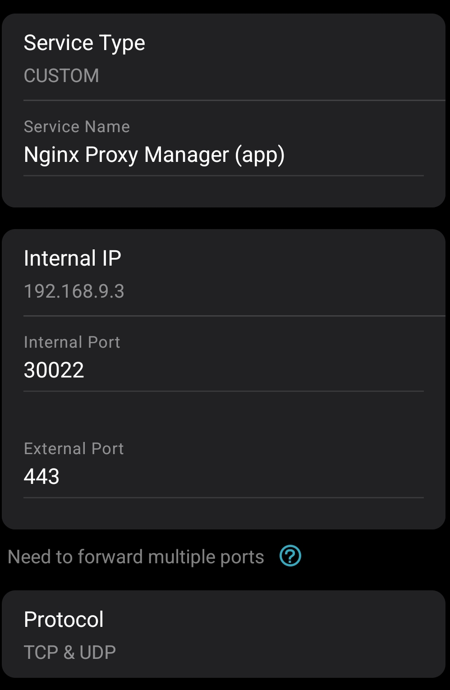Viewport: 450px width, 690px height.
Task: Click the Nginx Proxy Manager (app) text
Action: click(154, 155)
